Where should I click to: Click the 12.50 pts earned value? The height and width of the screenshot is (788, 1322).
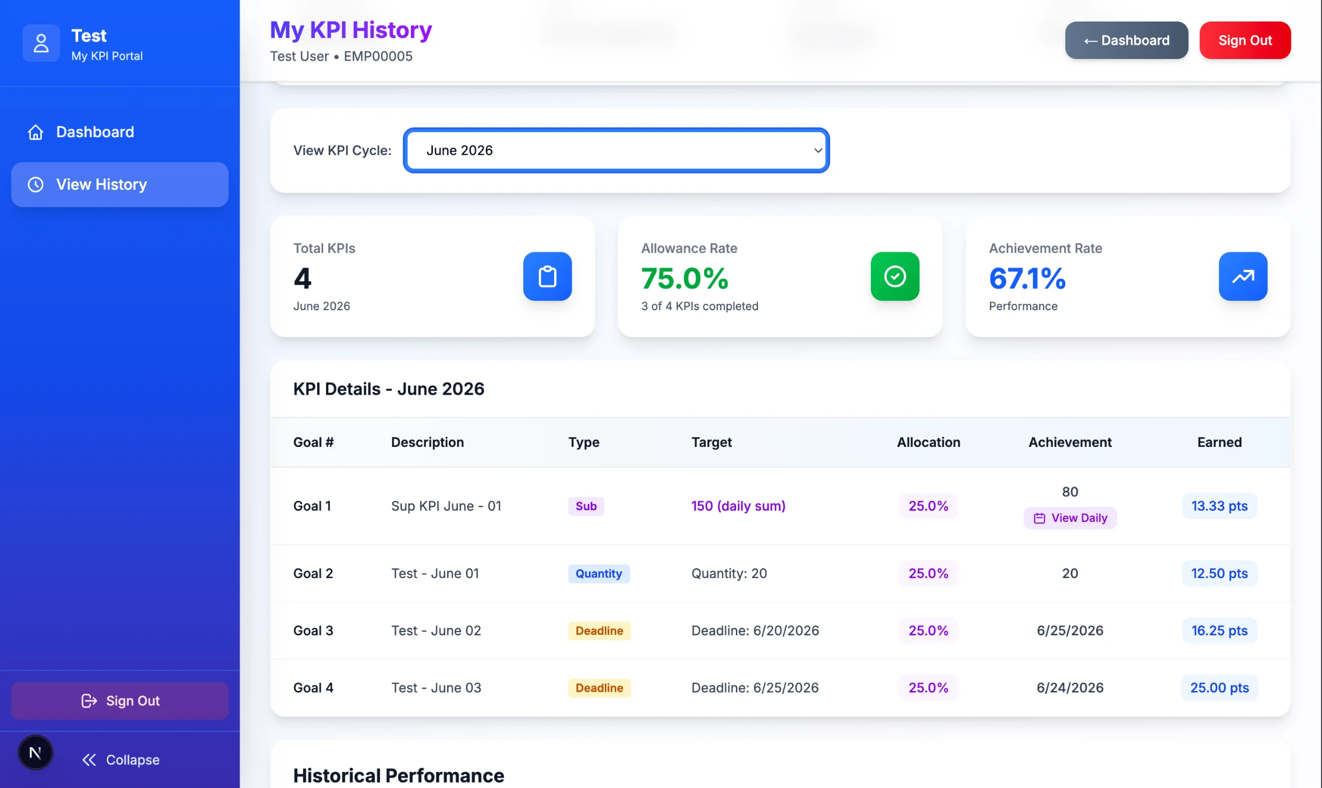1220,574
